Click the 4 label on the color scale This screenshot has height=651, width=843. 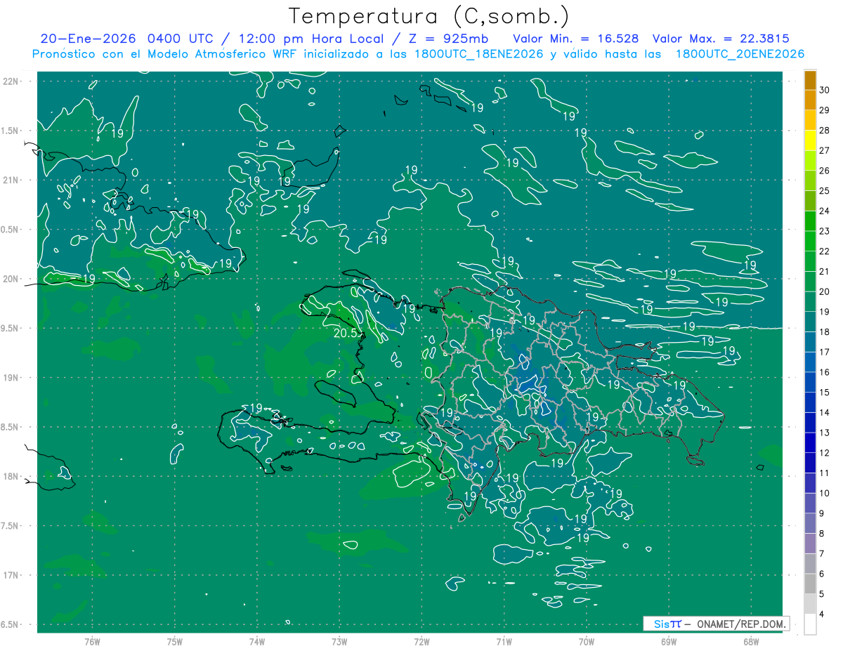[x=825, y=614]
